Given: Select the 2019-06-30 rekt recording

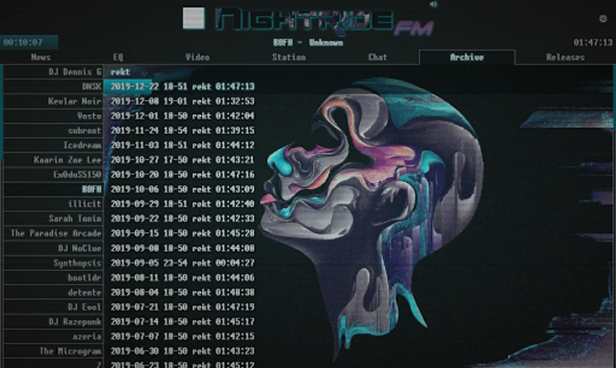Looking at the screenshot, I should point(182,351).
